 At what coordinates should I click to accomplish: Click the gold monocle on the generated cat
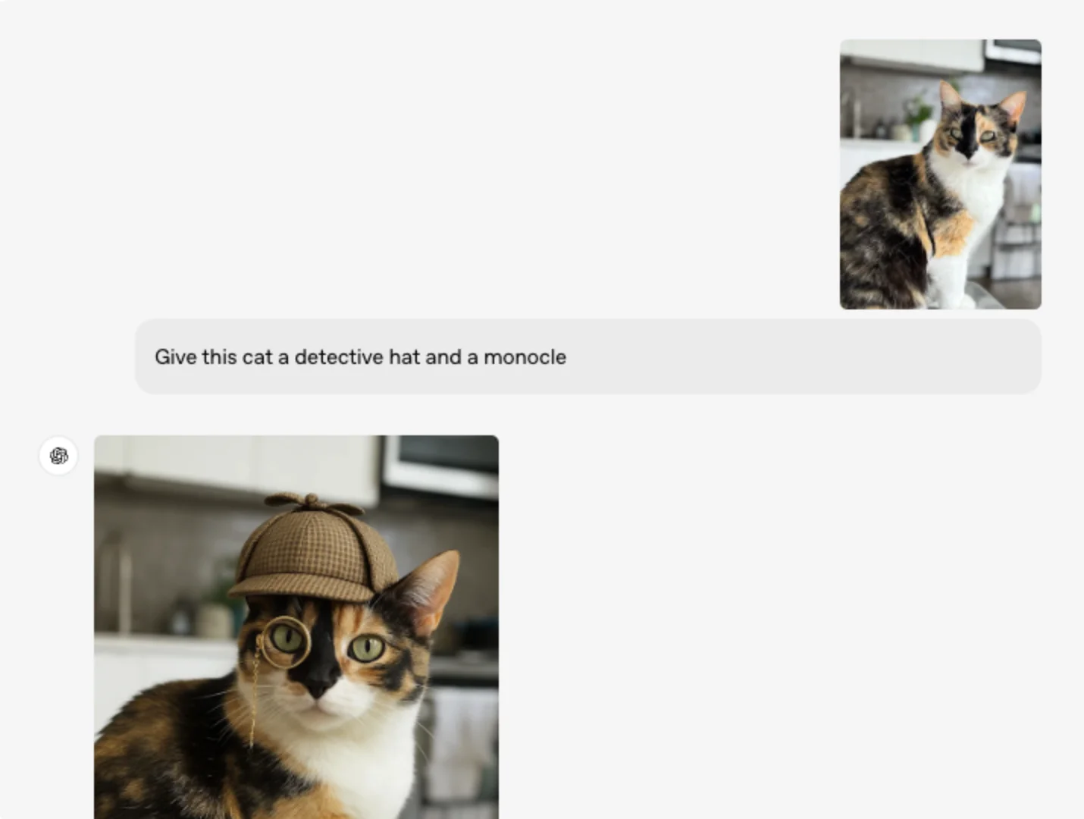(x=287, y=642)
